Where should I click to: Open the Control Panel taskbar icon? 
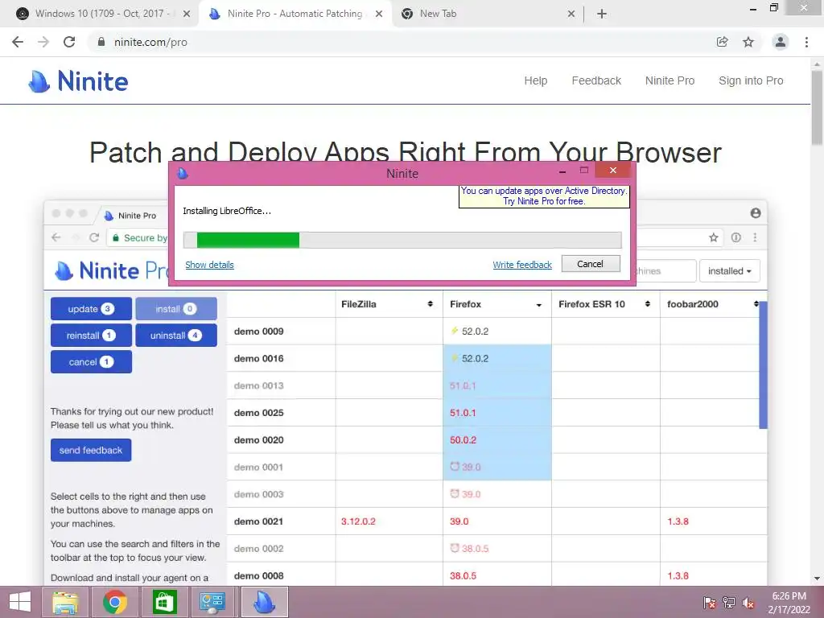click(x=212, y=602)
